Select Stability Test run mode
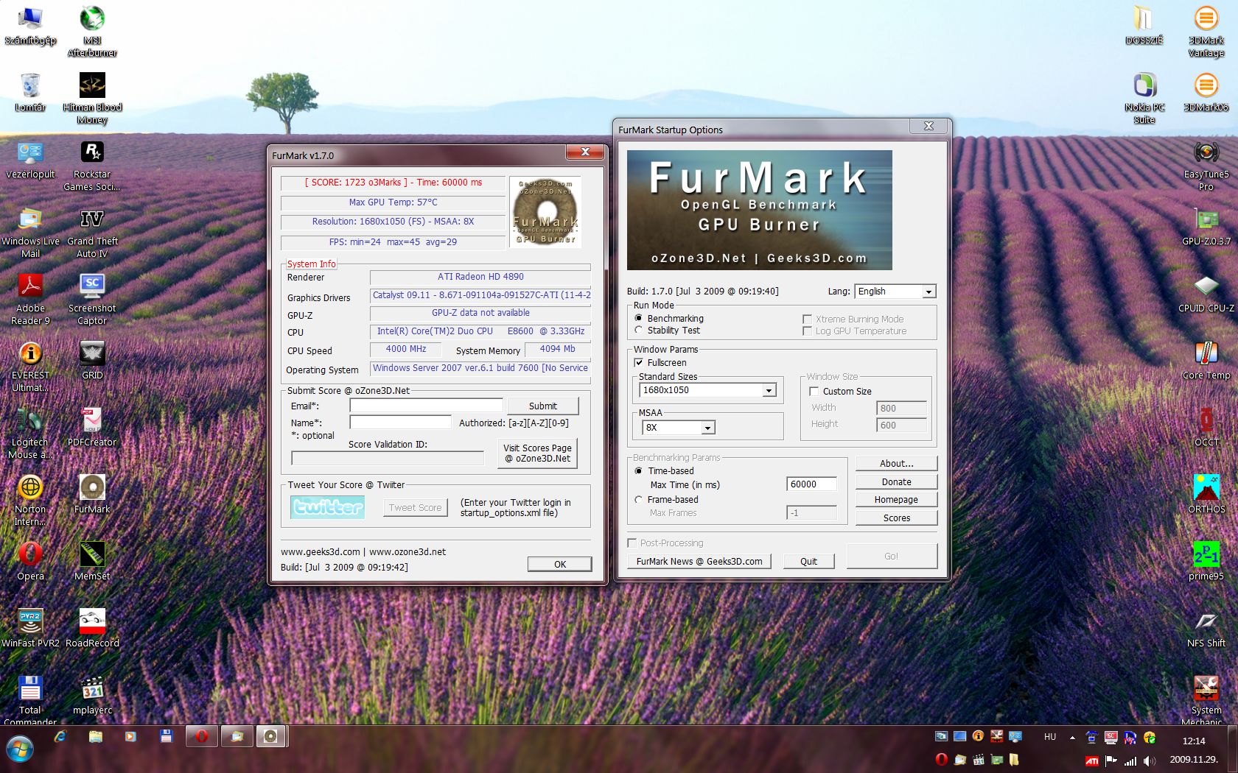The width and height of the screenshot is (1238, 773). click(x=668, y=330)
